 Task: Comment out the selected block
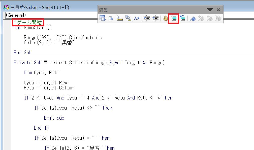[174, 19]
